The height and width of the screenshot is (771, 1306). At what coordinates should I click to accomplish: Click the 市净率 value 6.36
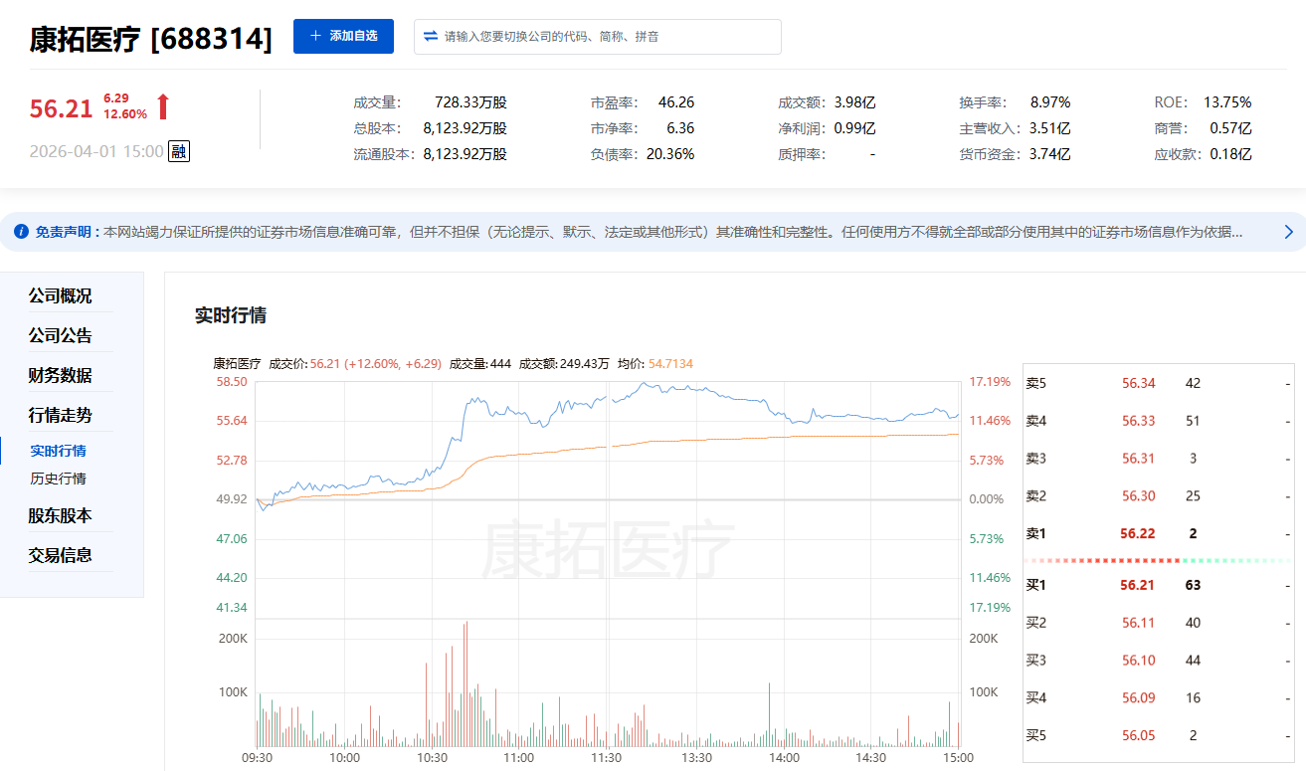point(680,128)
